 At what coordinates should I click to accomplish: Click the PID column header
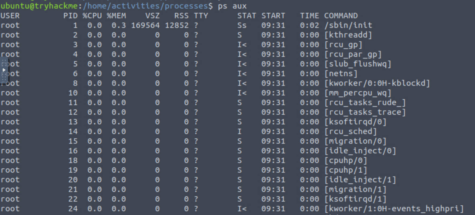point(70,16)
